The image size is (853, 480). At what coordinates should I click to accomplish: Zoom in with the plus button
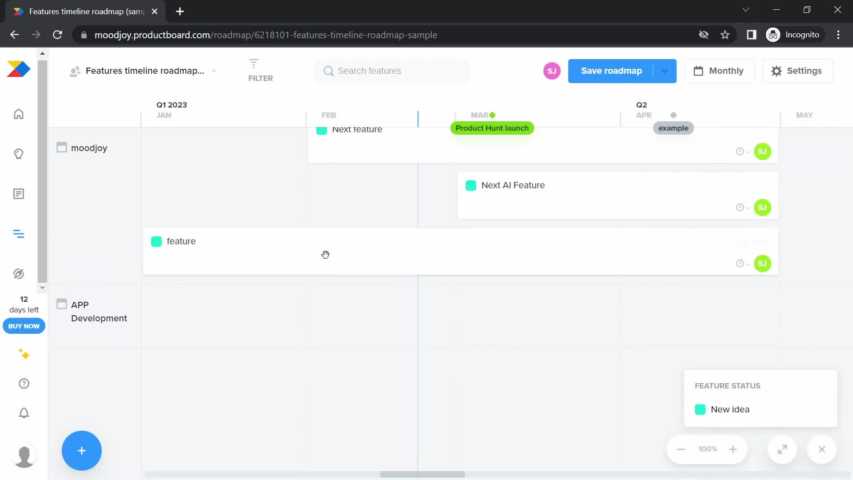tap(733, 449)
